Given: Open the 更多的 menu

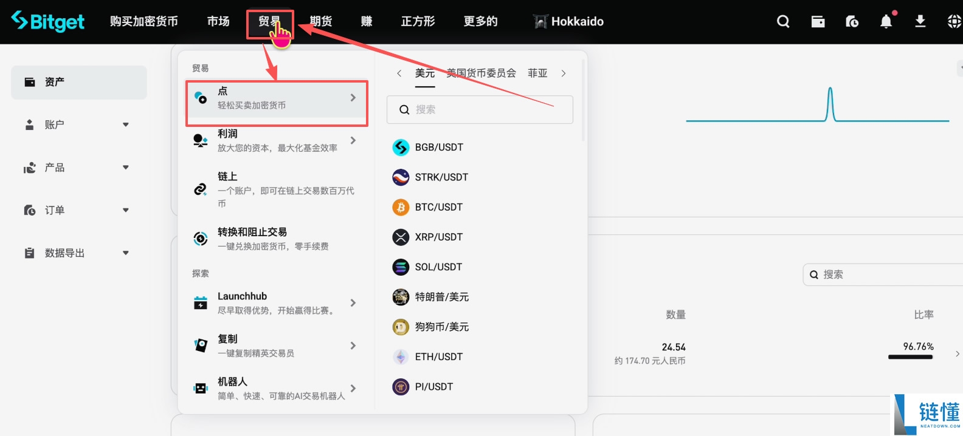Looking at the screenshot, I should point(481,21).
